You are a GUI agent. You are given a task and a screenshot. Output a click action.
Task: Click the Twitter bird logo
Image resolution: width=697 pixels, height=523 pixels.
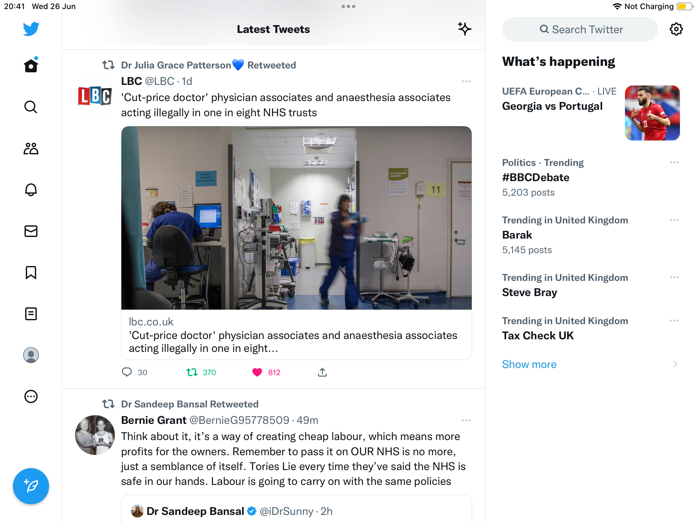pyautogui.click(x=31, y=29)
